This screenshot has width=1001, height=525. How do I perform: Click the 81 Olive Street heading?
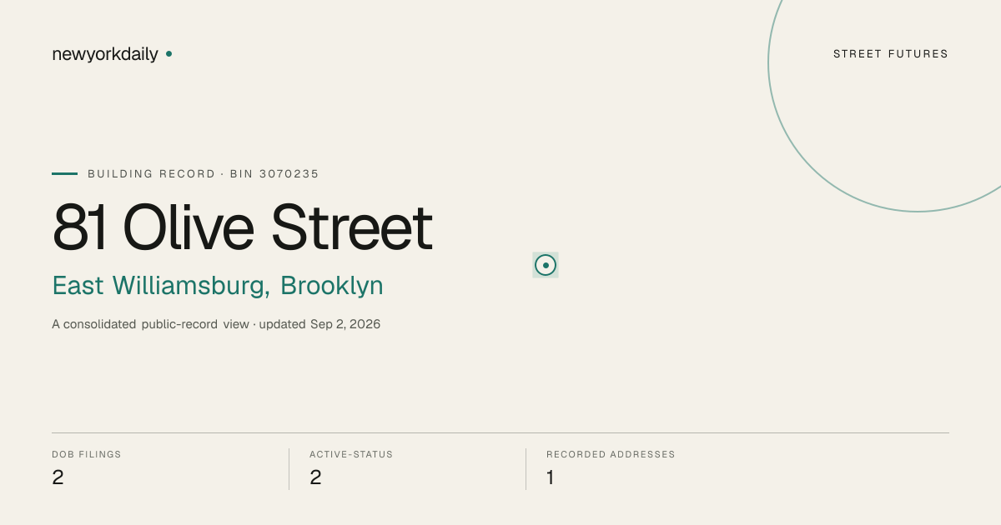click(243, 227)
